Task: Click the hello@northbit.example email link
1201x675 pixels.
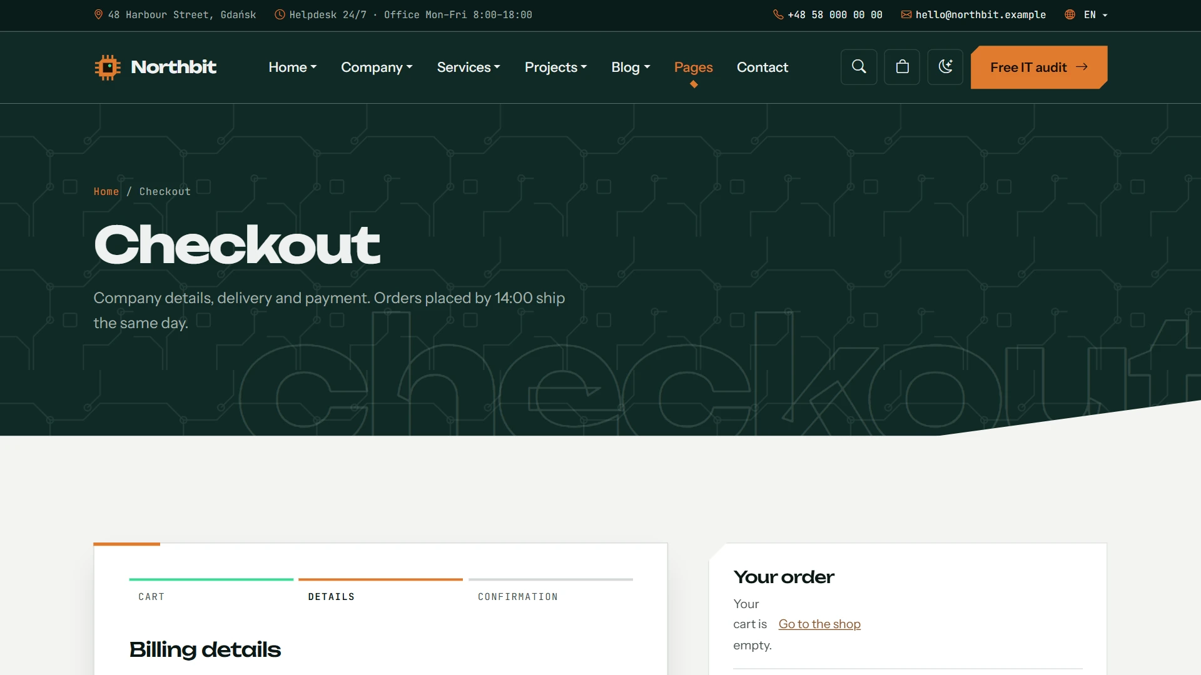Action: [x=980, y=14]
